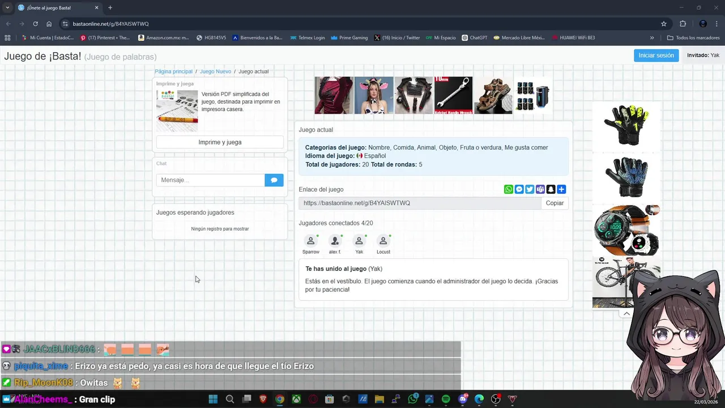Bookmark this page with the star icon
Screen dimensions: 725x408
(x=664, y=24)
